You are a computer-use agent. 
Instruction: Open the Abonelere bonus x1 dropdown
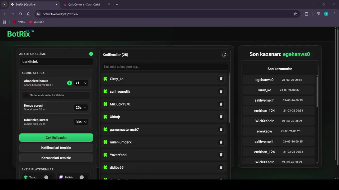coord(81,83)
